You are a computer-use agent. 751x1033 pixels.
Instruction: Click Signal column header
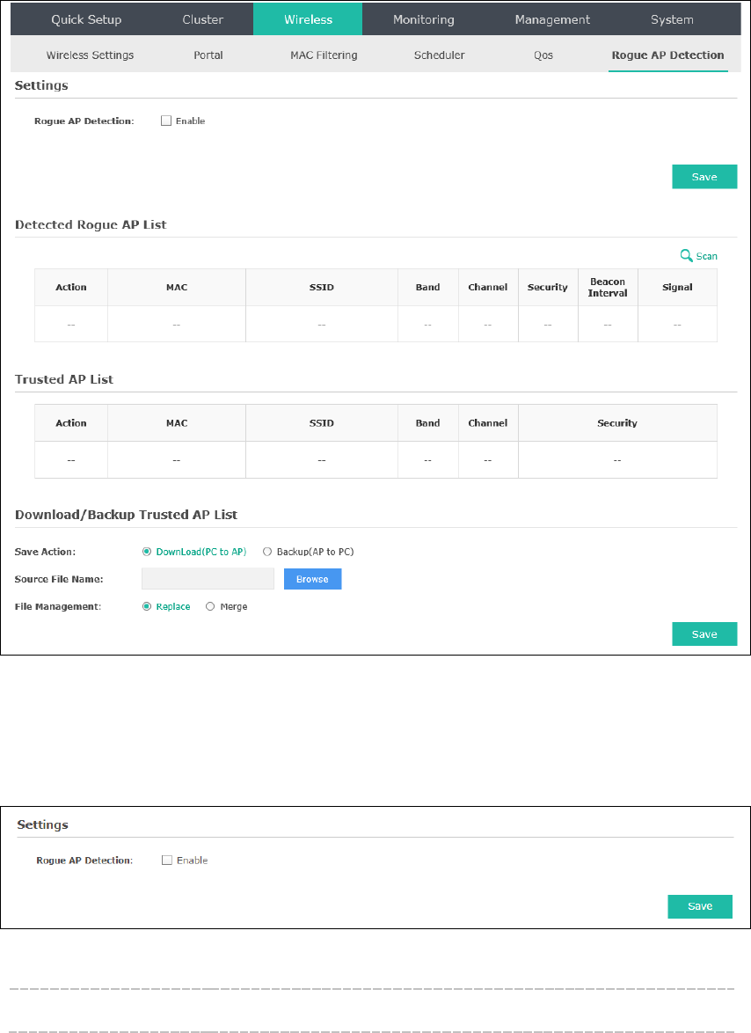[677, 287]
